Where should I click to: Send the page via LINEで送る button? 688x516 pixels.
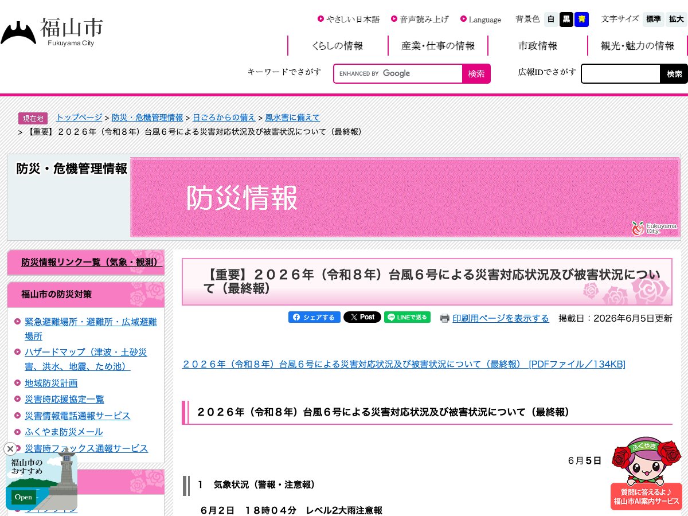point(407,317)
